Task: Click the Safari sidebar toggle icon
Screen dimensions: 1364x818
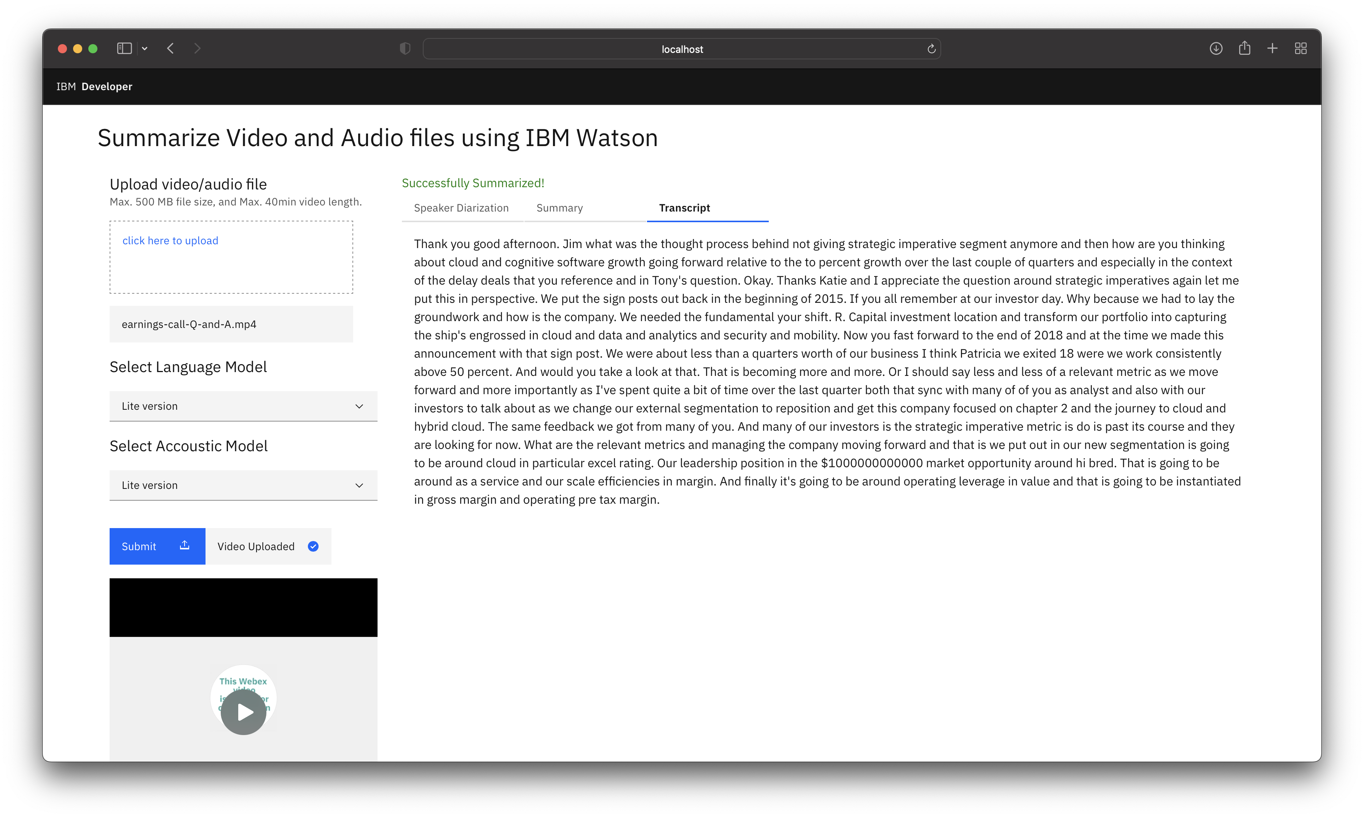Action: 124,48
